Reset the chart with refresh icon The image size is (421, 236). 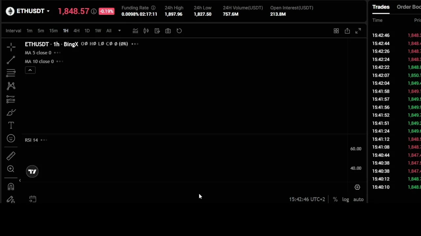point(179,31)
